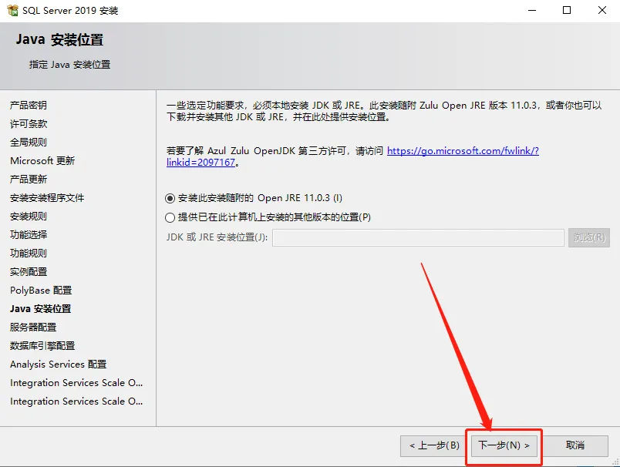Click the JDK 或 JRE 安装位置 input field

[x=418, y=237]
